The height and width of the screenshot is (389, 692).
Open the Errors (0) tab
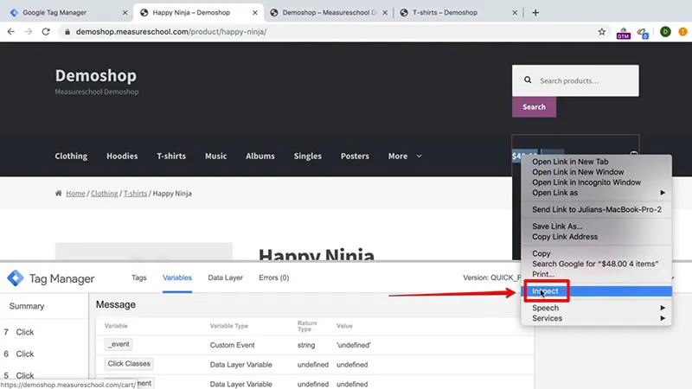pyautogui.click(x=273, y=277)
